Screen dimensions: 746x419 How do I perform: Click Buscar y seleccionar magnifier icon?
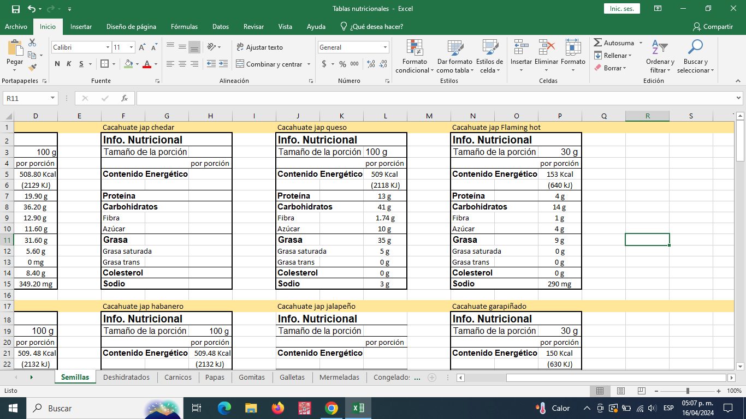[695, 47]
